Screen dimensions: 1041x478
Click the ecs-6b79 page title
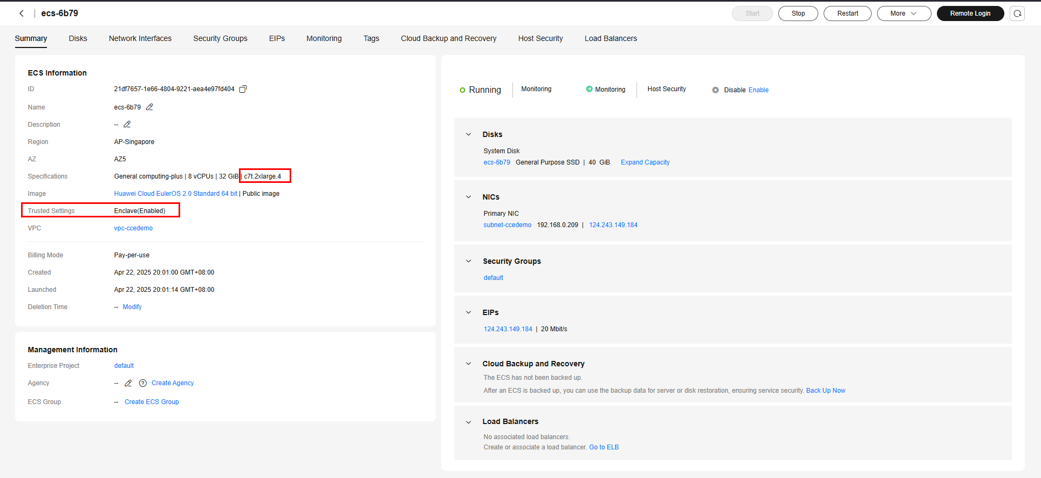60,13
